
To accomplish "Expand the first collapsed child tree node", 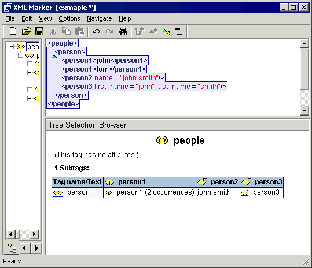I will (x=30, y=64).
